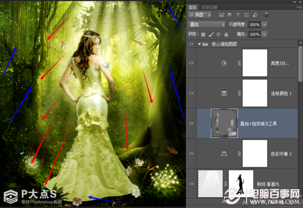Filter layers by type (T) icon
The image size is (303, 208).
(x=238, y=15)
